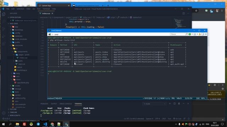
Task: Switch to the Output panel tab
Action: [x=54, y=104]
